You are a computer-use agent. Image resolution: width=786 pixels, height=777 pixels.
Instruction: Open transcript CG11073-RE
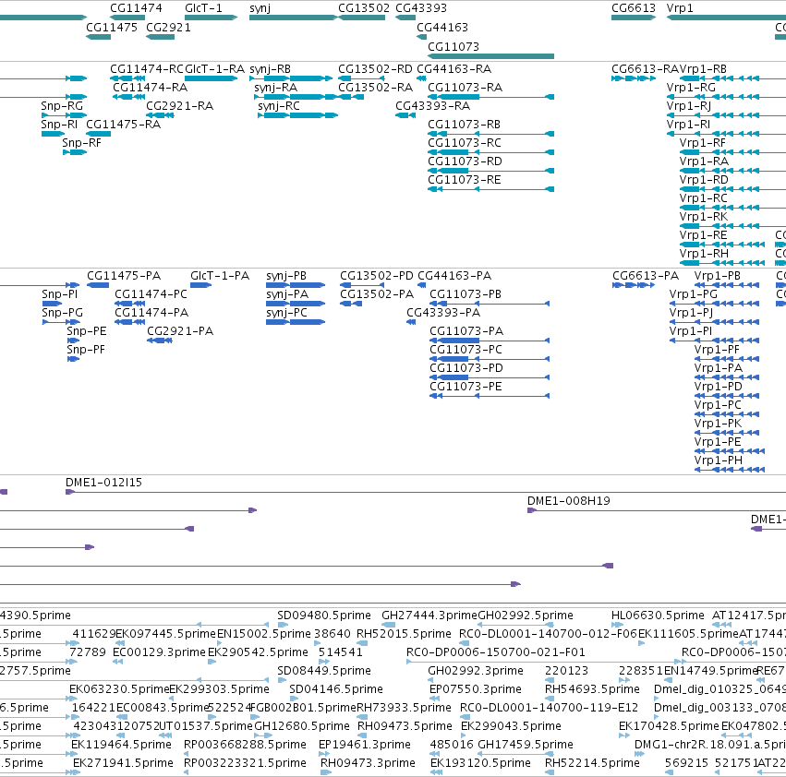465,180
